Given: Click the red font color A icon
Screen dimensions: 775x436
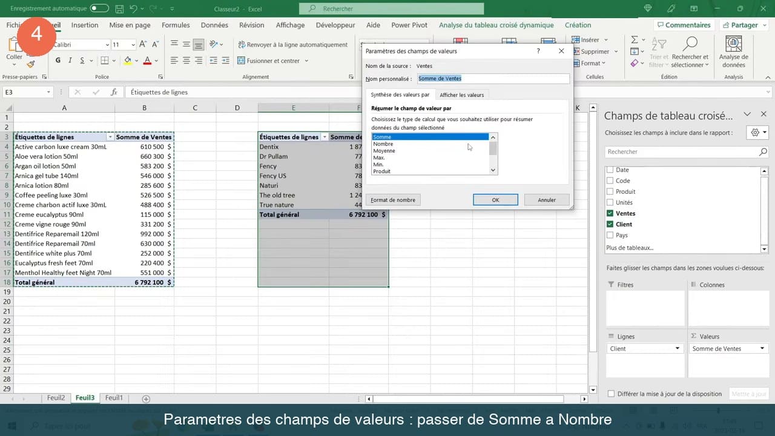Looking at the screenshot, I should (147, 61).
